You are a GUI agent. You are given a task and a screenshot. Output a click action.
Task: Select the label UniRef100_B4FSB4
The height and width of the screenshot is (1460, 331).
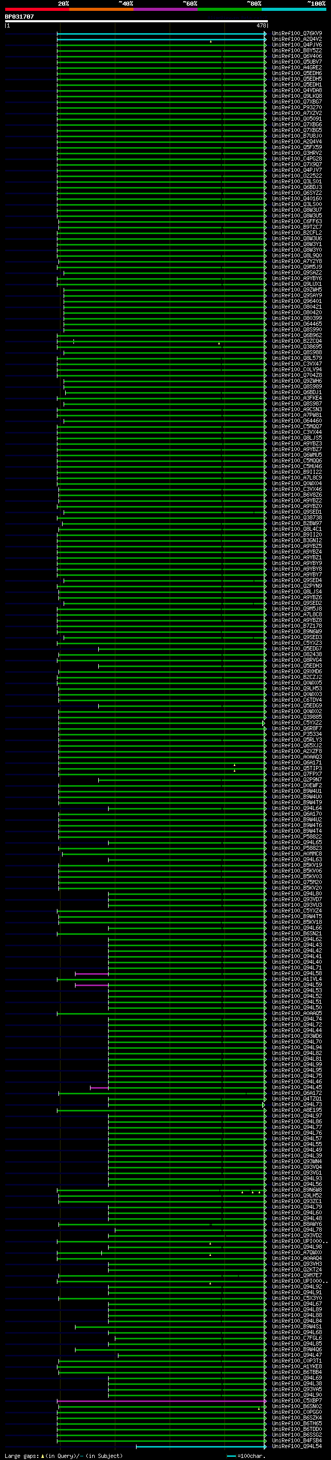pyautogui.click(x=297, y=1441)
